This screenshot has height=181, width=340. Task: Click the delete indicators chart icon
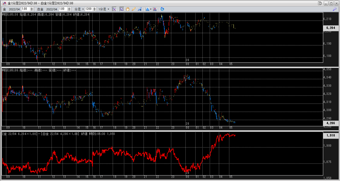point(155,9)
